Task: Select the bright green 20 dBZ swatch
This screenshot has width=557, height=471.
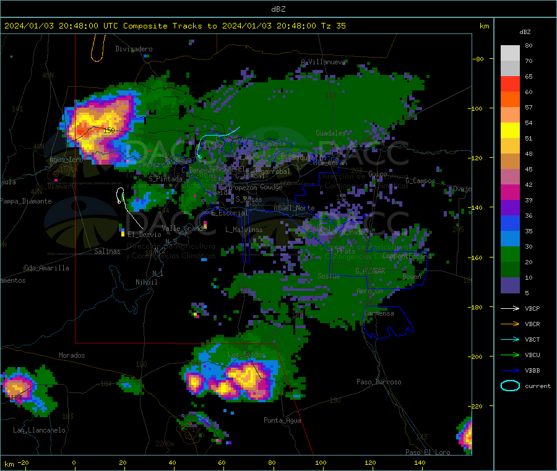Action: 510,254
